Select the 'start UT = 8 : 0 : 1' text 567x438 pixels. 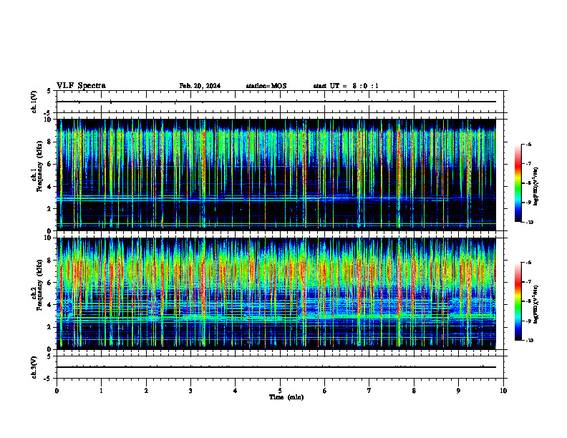pyautogui.click(x=346, y=86)
